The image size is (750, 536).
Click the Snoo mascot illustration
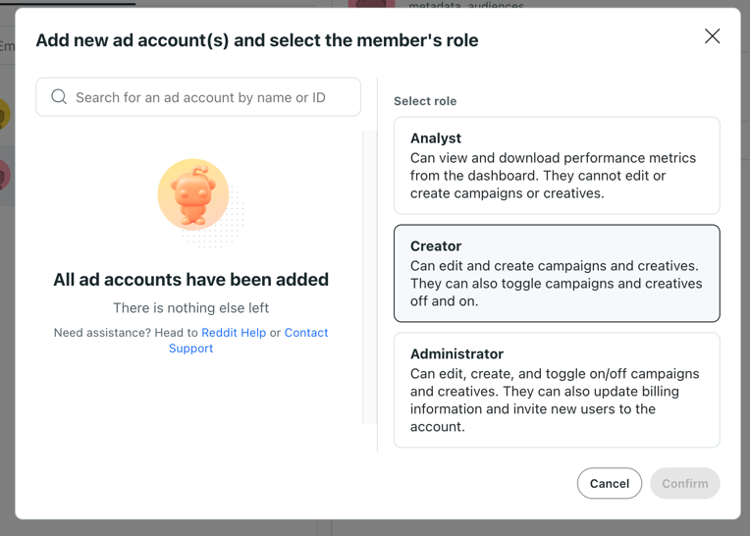[194, 196]
